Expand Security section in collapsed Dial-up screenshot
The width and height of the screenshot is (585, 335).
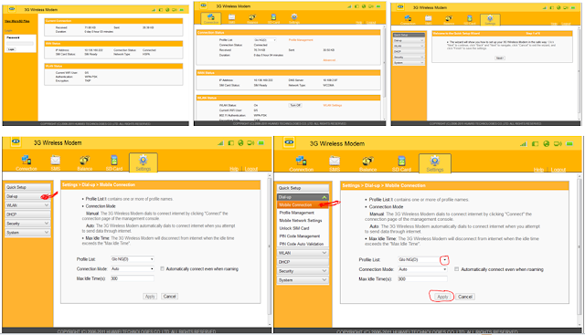point(27,224)
